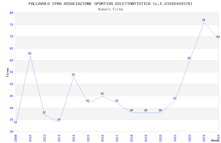This screenshot has height=143, width=221.
Task: Click x-axis year 2010
Action: [30, 138]
